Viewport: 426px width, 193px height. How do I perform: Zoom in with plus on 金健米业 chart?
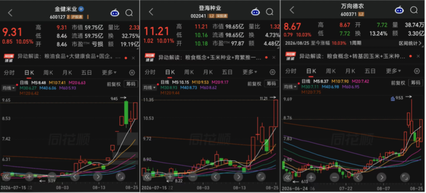click(29, 177)
